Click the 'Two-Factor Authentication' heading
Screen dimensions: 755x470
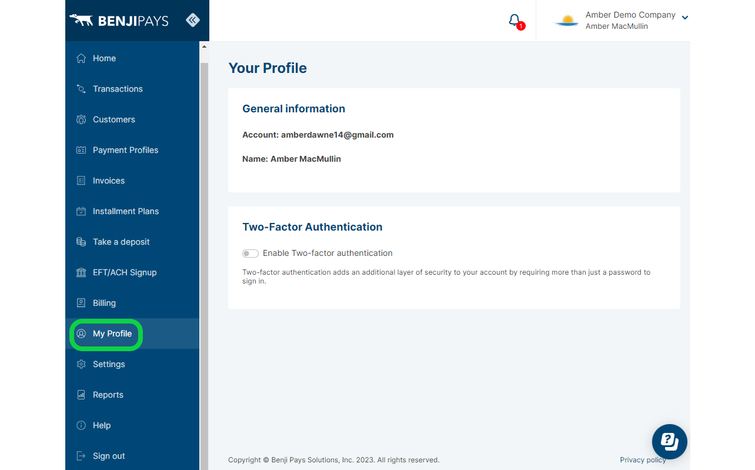312,227
